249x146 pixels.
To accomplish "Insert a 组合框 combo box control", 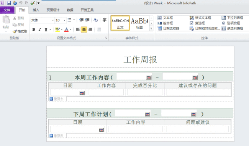I will pyautogui.click(x=165, y=23).
